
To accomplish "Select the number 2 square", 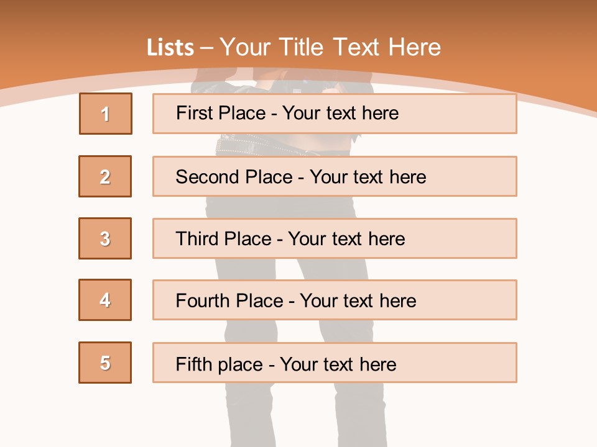I will click(x=105, y=176).
